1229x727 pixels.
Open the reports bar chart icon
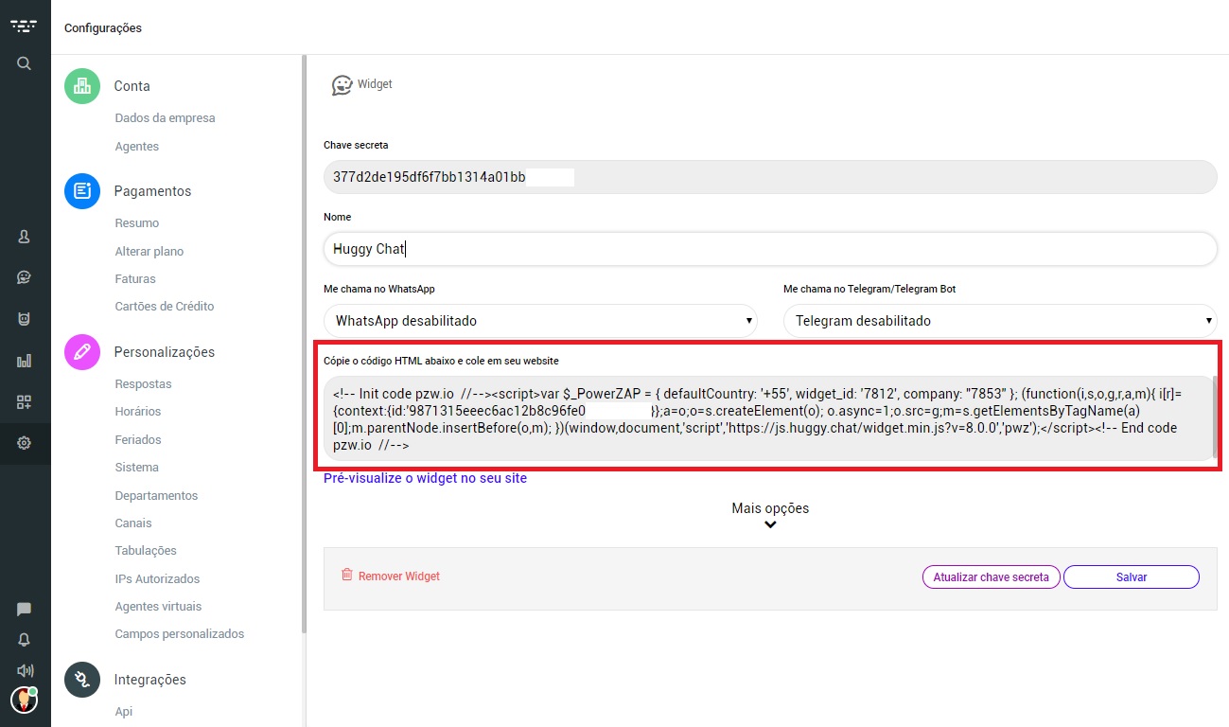[25, 361]
